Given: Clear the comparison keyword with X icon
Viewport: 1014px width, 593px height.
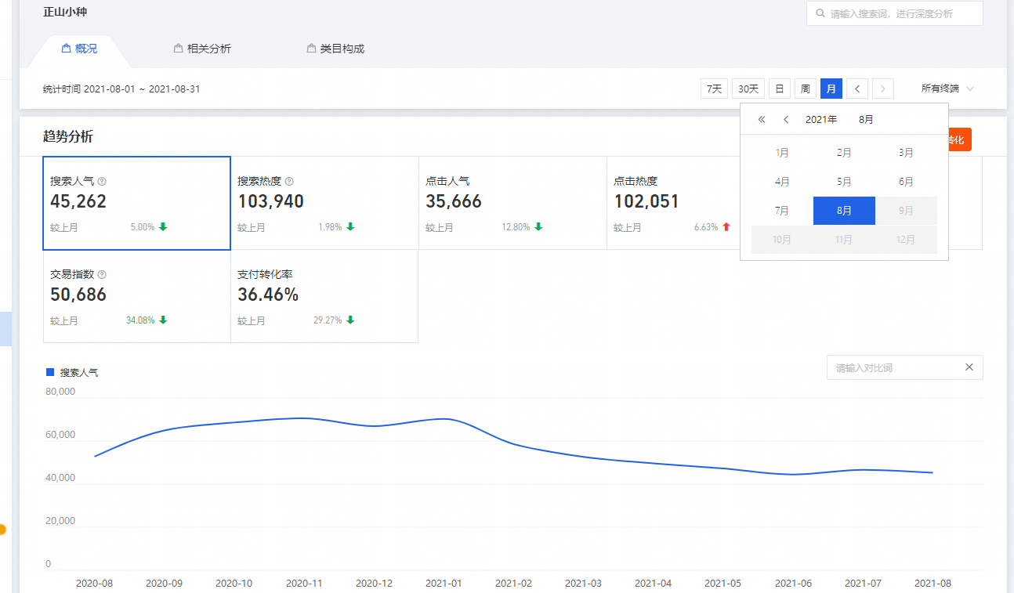Looking at the screenshot, I should [969, 367].
